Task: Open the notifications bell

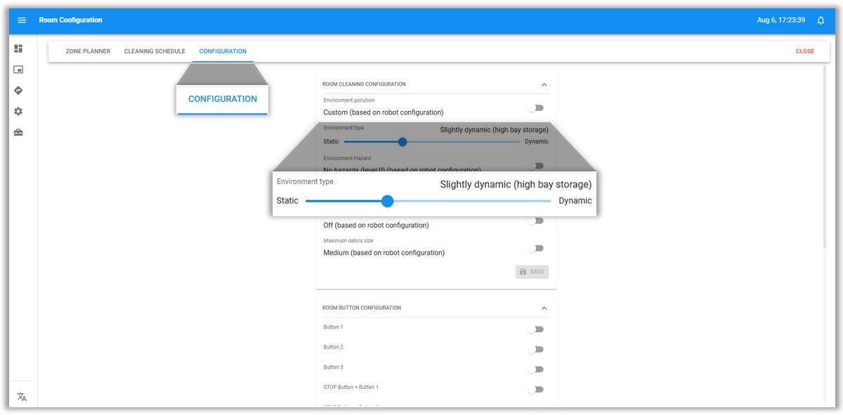Action: click(x=821, y=20)
